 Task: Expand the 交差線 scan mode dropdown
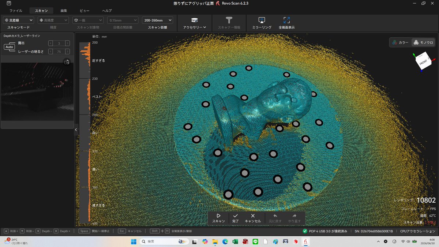pyautogui.click(x=18, y=20)
